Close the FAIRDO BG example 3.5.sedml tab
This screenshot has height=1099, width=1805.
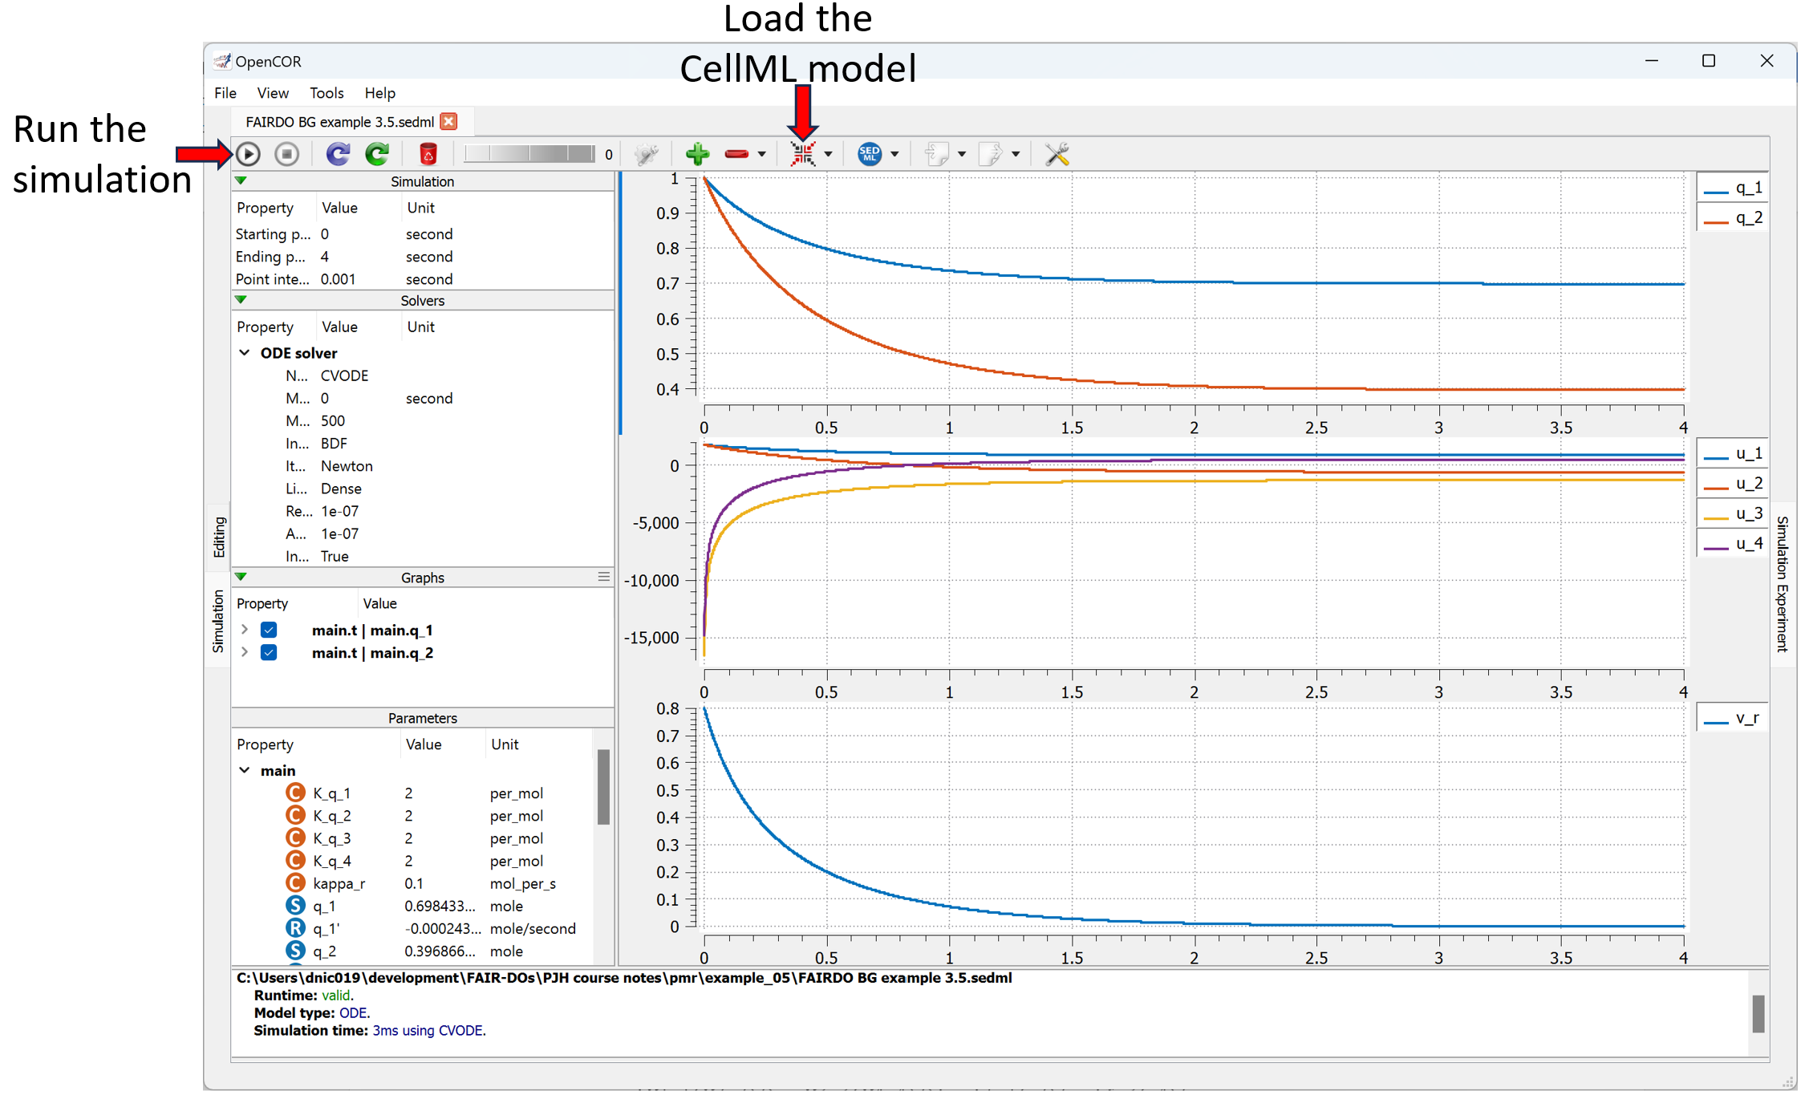(449, 121)
